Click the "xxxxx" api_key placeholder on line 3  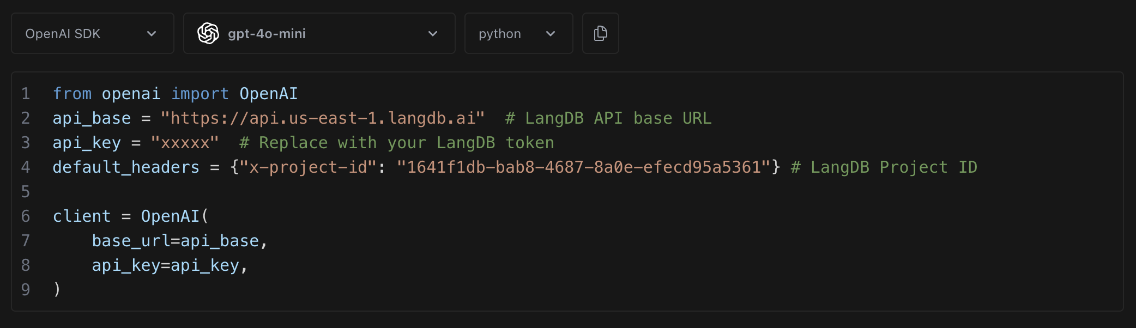point(185,143)
